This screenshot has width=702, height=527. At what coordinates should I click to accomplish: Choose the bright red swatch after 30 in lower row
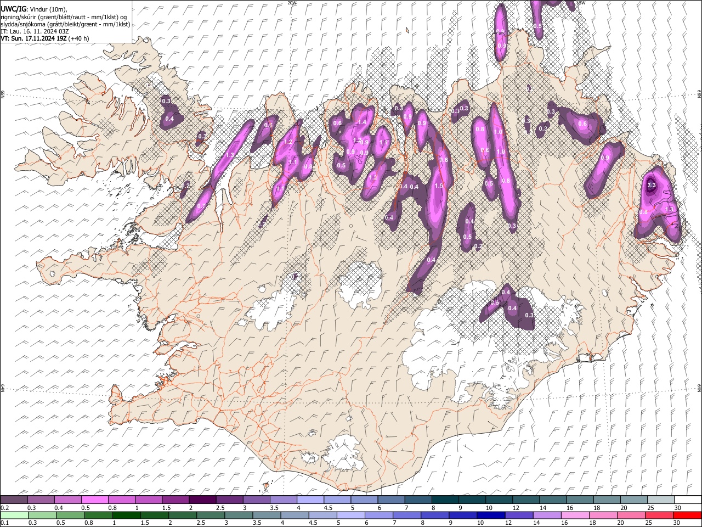[687, 515]
